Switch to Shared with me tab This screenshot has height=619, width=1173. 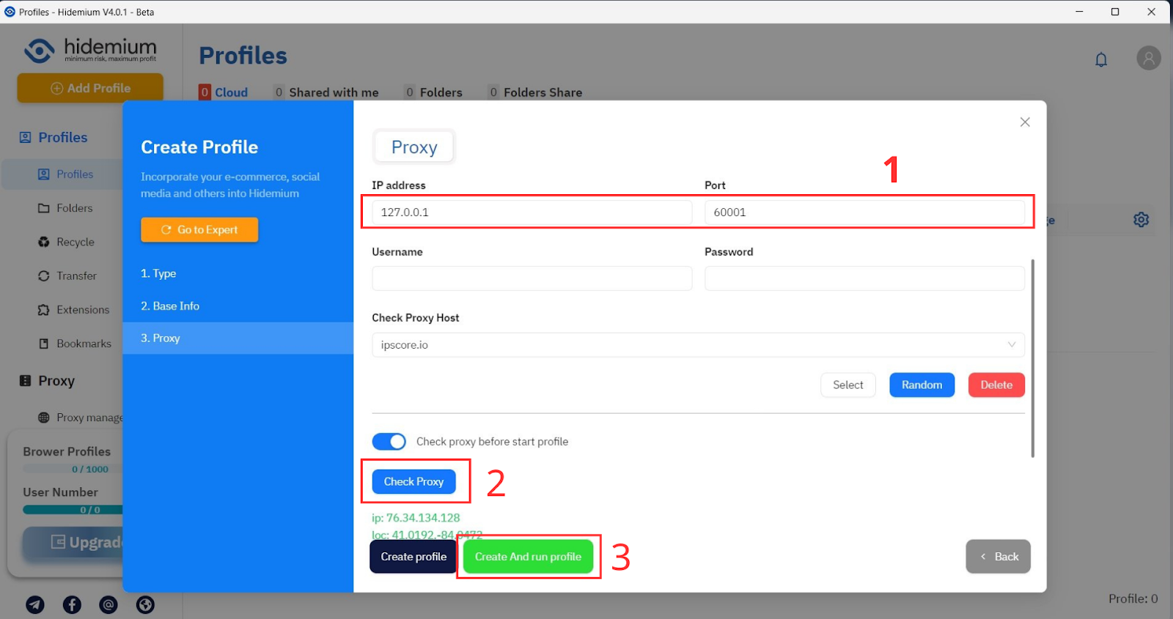pos(326,92)
